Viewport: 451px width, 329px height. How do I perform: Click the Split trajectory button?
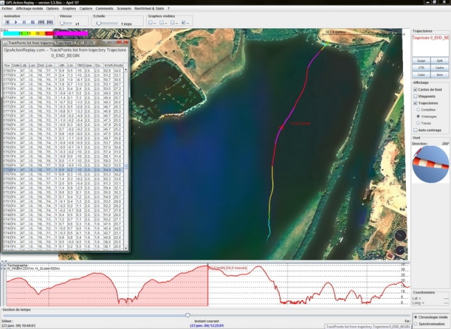click(440, 61)
